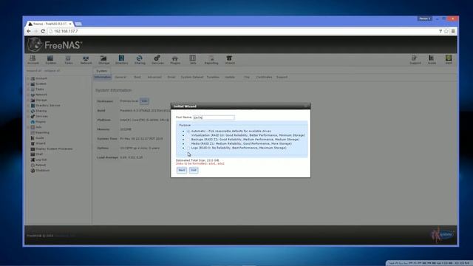The width and height of the screenshot is (473, 266).
Task: Check the Alert status icon
Action: 449,59
